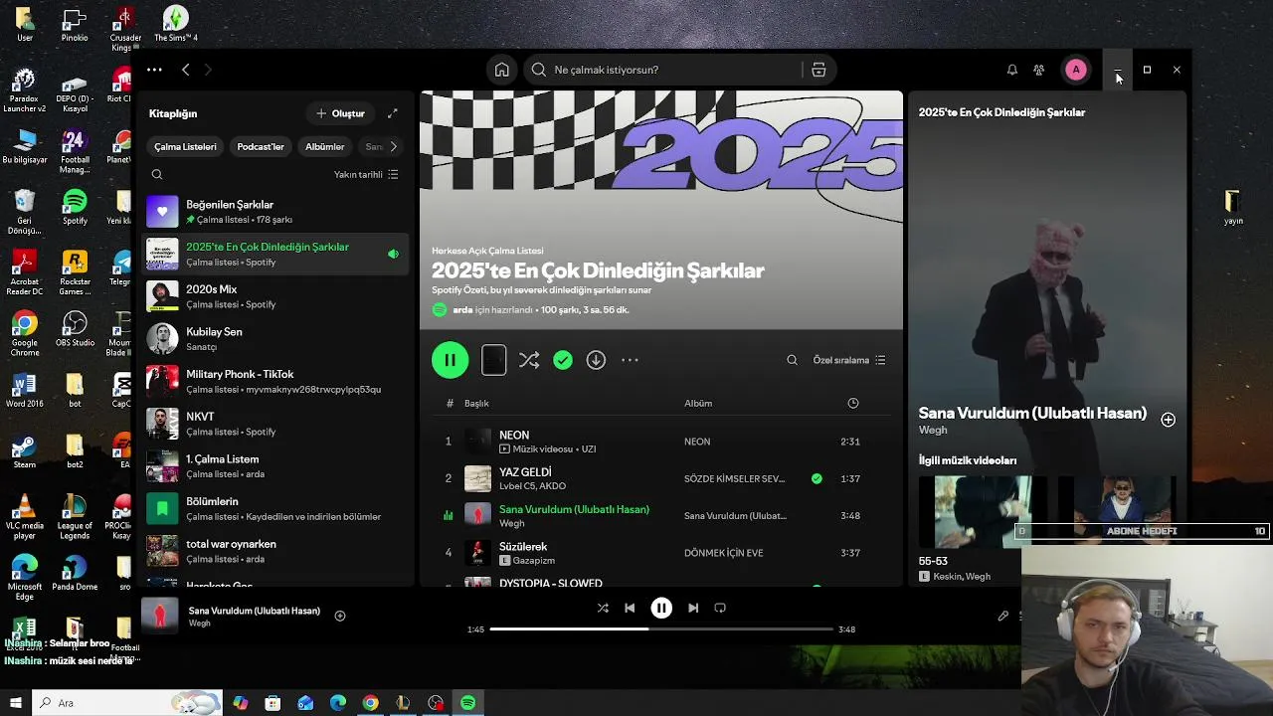The image size is (1273, 716).
Task: Toggle saved-to-library green checkmark for playlist
Action: tap(563, 360)
